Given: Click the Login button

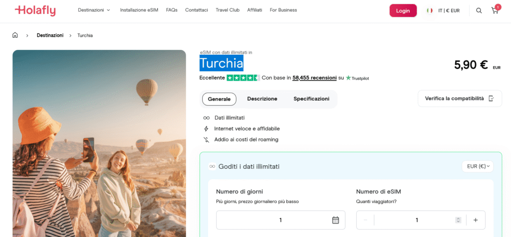Looking at the screenshot, I should click(x=403, y=10).
